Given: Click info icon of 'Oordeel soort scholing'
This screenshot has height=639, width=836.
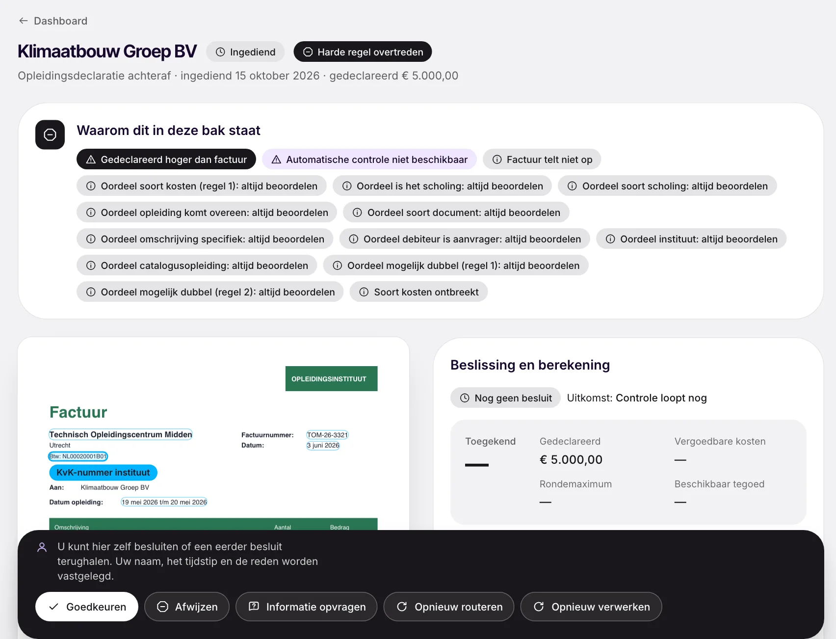Looking at the screenshot, I should click(572, 186).
